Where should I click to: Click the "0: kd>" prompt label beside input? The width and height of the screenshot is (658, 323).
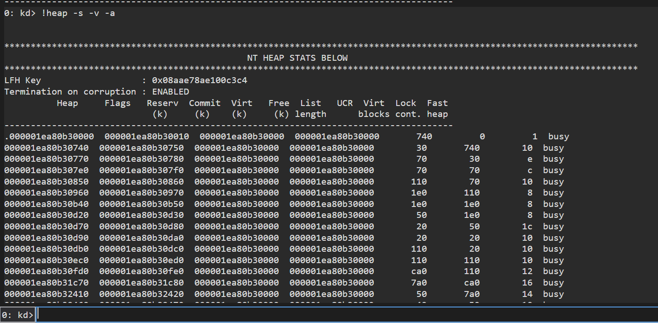[x=17, y=315]
